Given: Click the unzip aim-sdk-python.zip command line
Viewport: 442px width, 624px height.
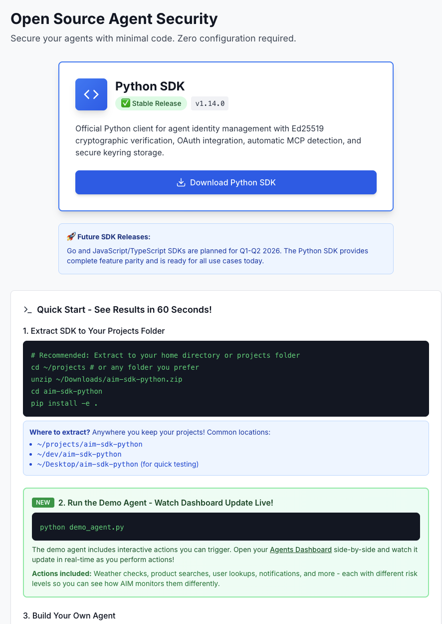Looking at the screenshot, I should pos(106,379).
